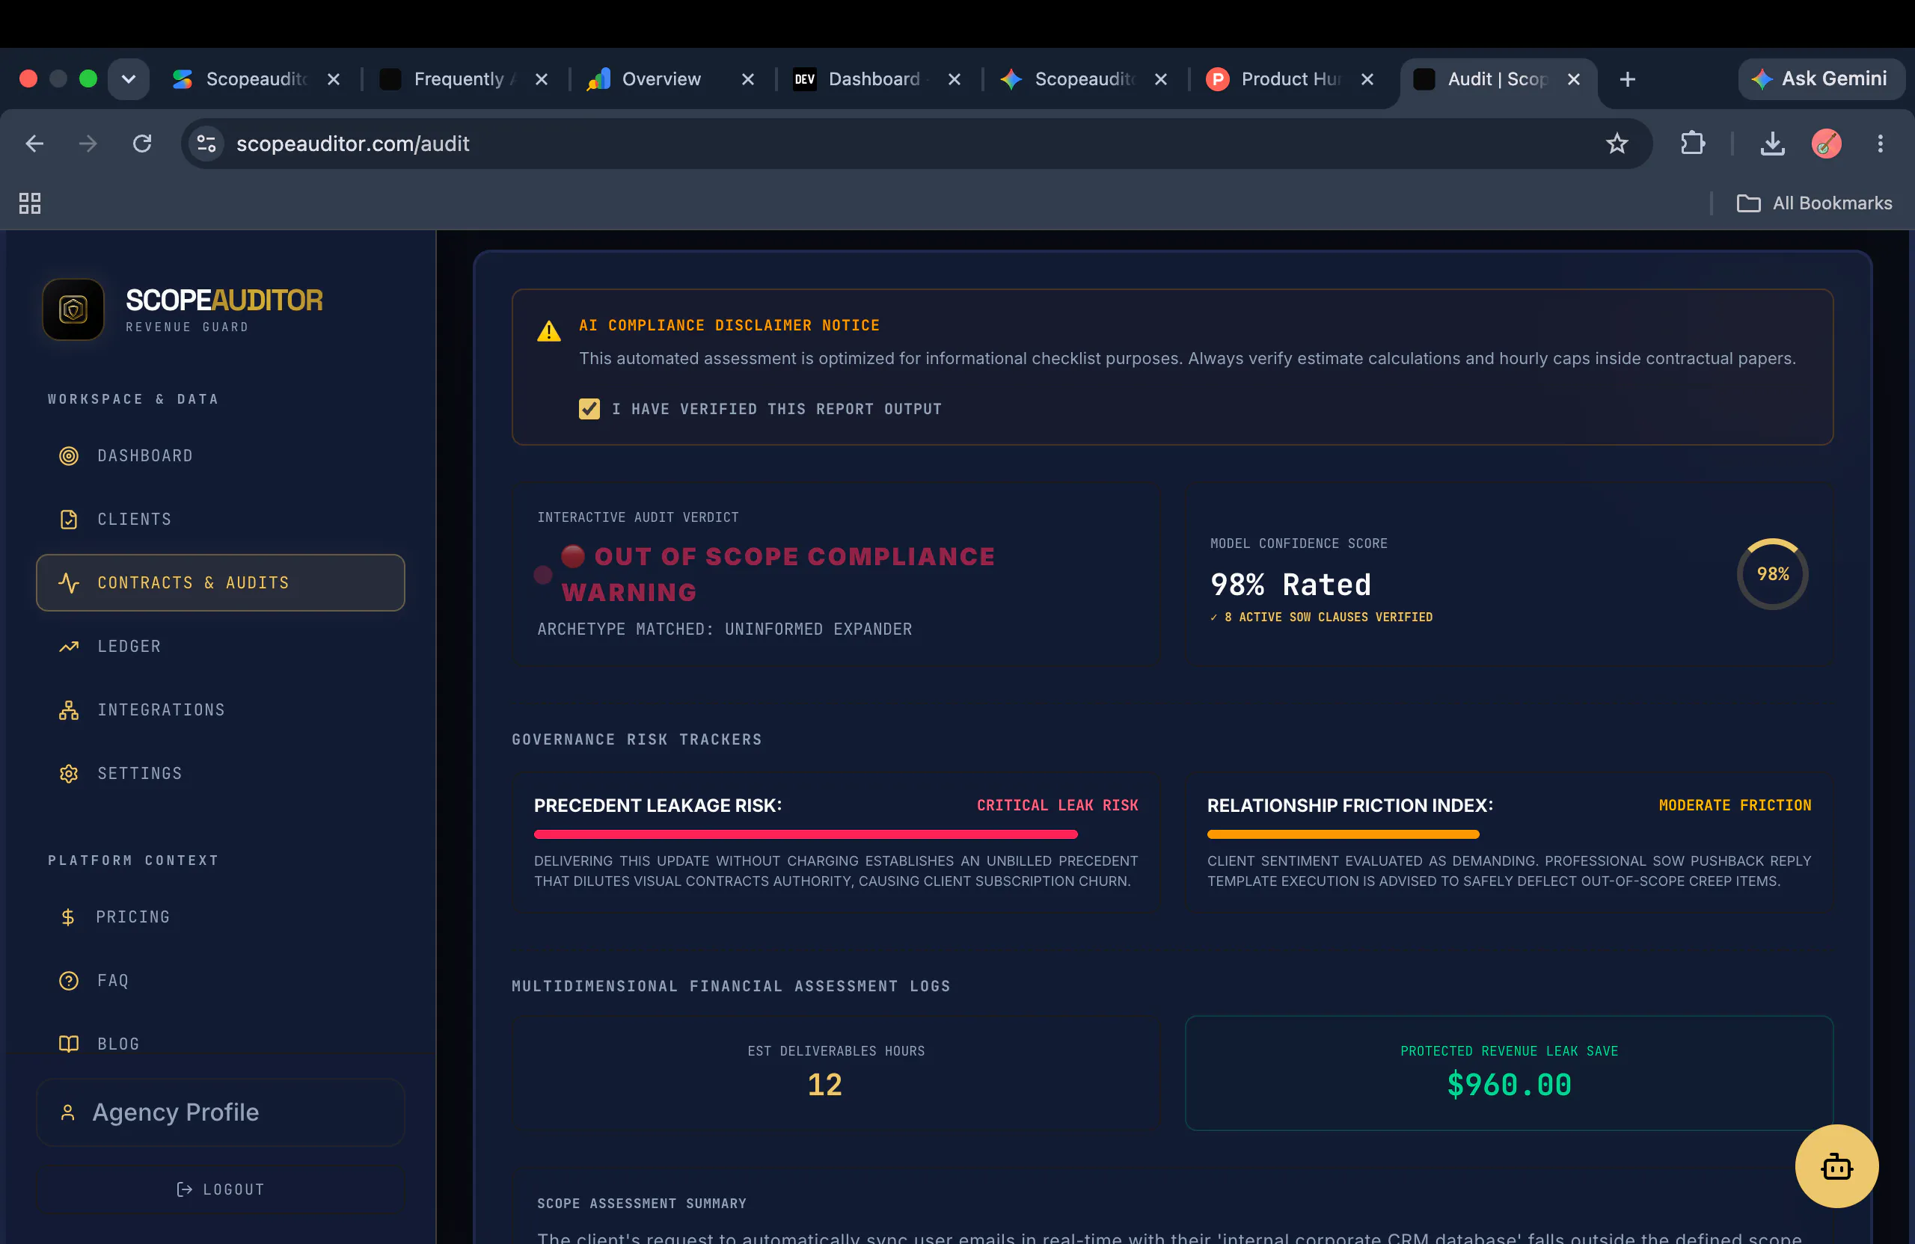Open the Clients sidebar item

220,520
